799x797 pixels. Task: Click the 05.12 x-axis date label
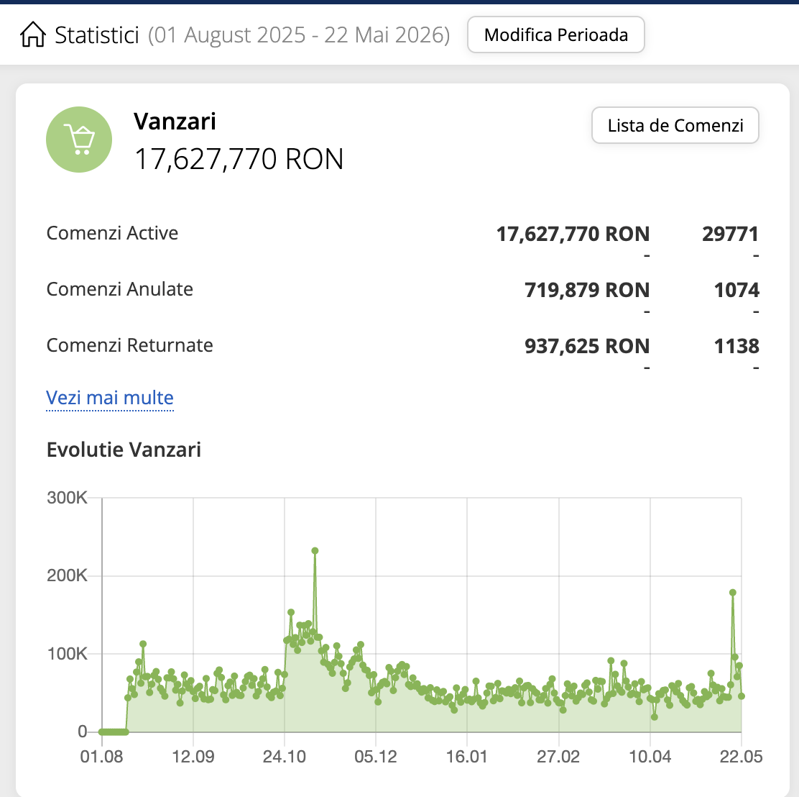pos(376,756)
